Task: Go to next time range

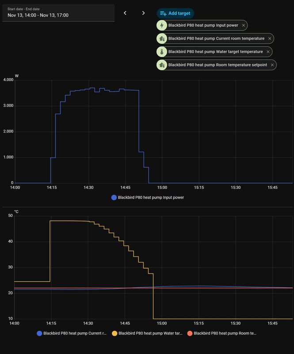Action: point(143,13)
